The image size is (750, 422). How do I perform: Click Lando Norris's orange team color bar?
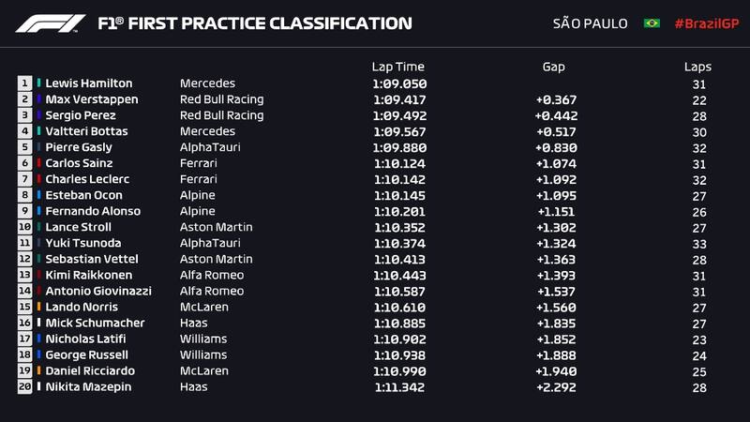coord(39,307)
